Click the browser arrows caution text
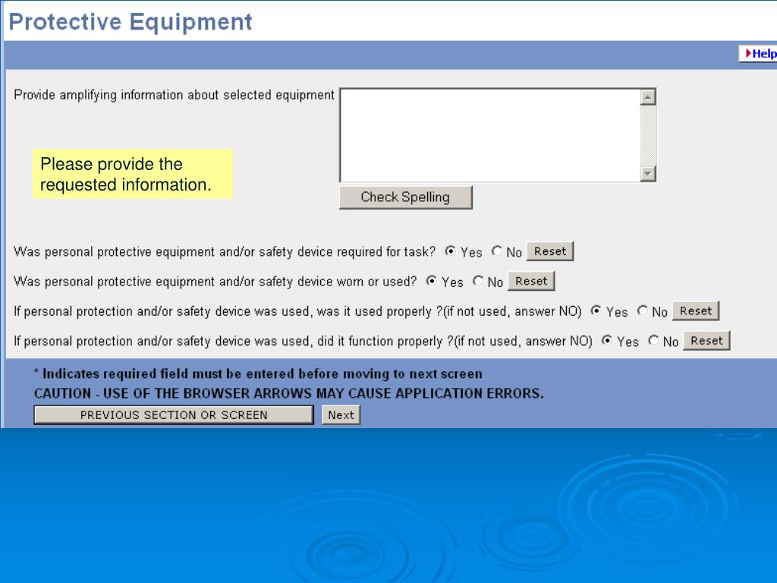 (289, 394)
